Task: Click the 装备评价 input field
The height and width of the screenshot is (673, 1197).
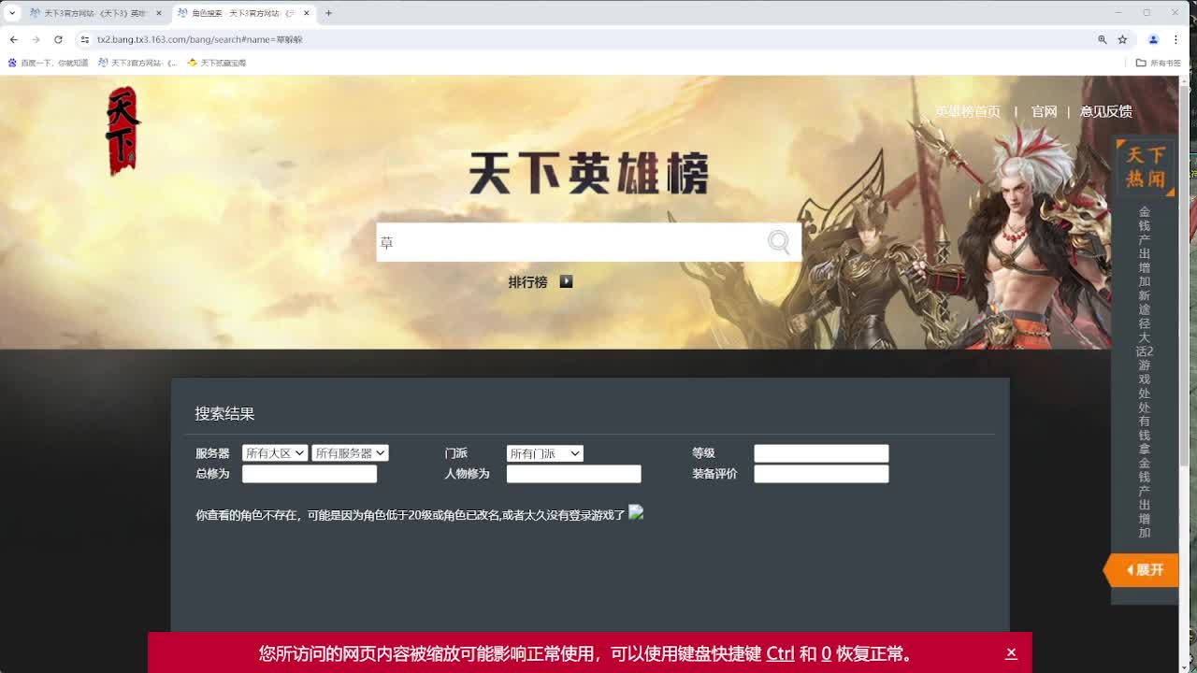Action: click(x=821, y=474)
